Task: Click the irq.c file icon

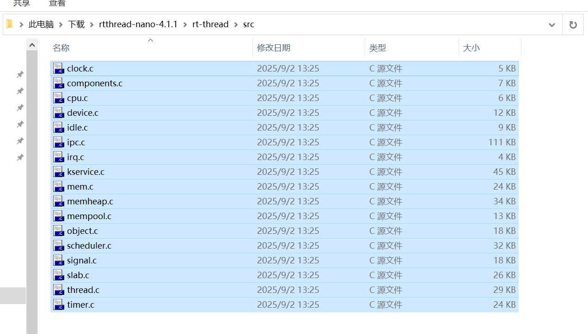Action: 58,157
